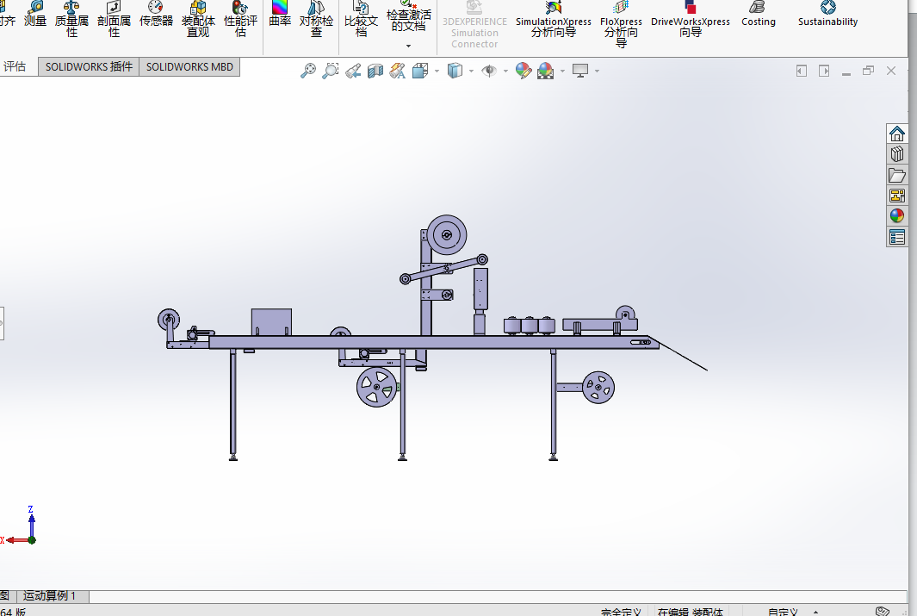Click 3DEXPERIENCE Simulation Connector

(x=474, y=25)
